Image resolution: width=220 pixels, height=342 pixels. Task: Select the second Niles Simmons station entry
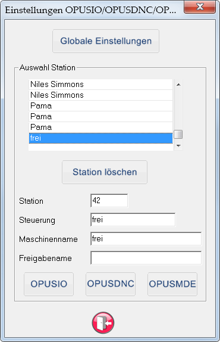coord(100,95)
